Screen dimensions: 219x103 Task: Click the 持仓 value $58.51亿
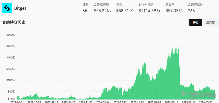tap(125, 11)
